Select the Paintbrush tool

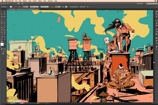4,21
